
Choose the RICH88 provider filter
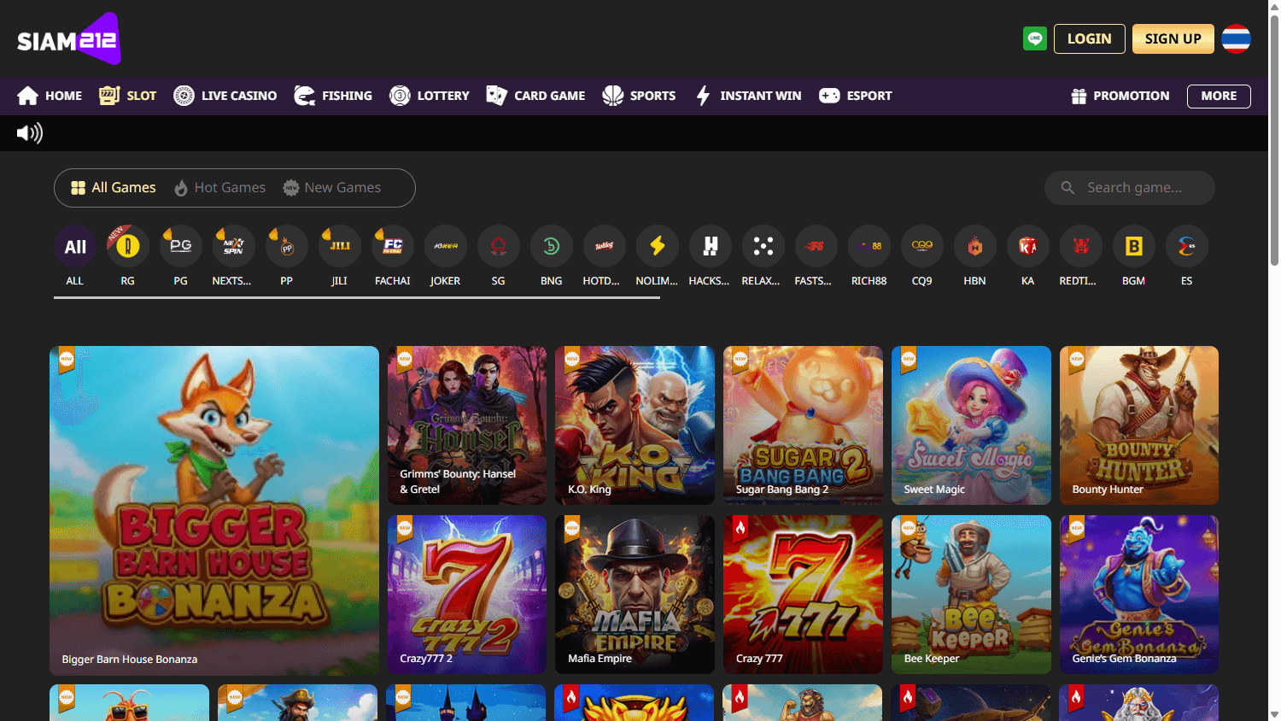pos(869,245)
